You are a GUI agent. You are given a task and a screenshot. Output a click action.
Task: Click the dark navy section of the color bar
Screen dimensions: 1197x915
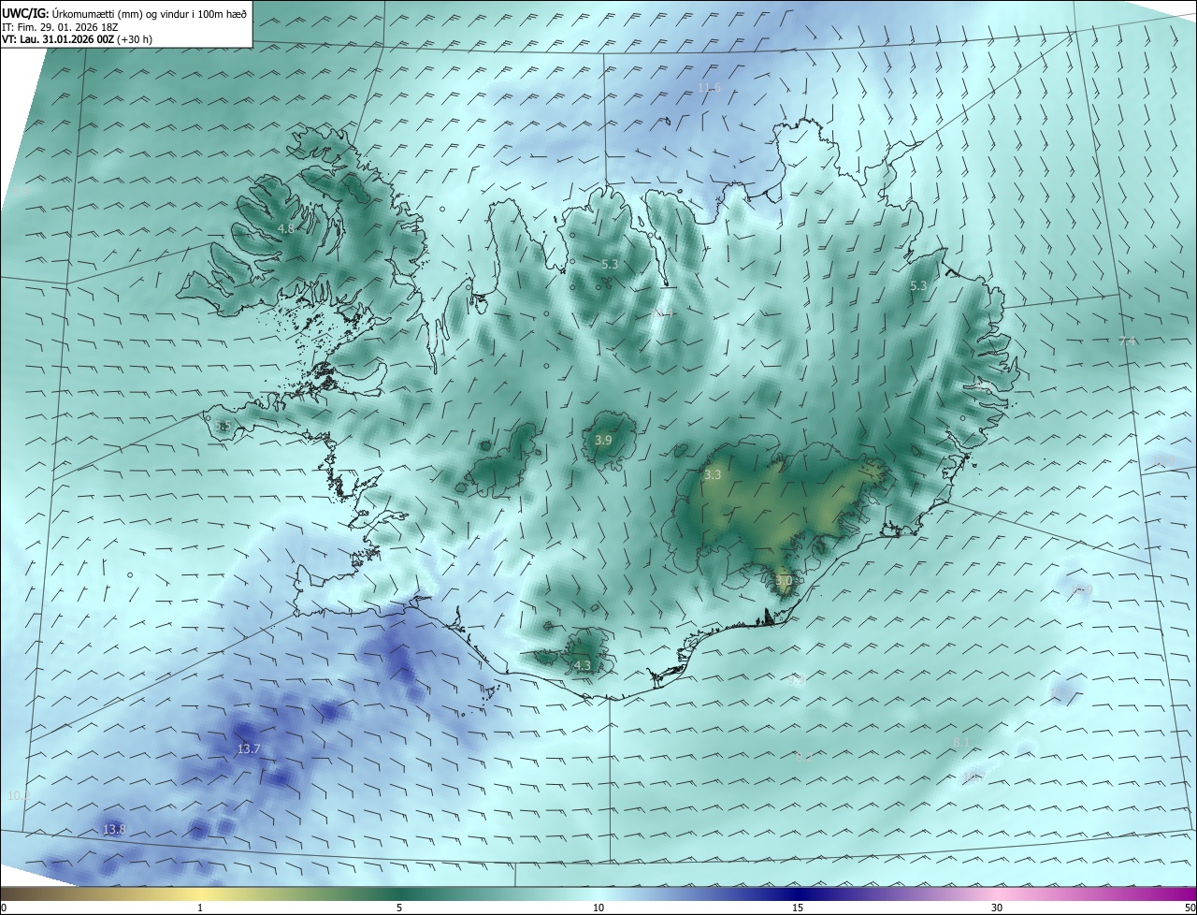tap(798, 893)
